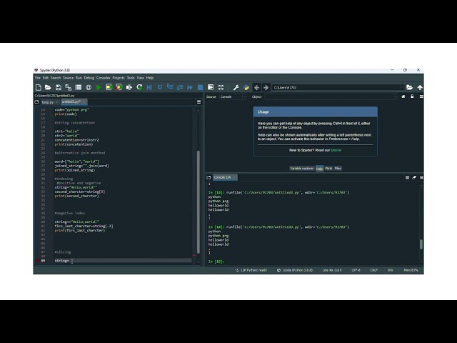Switch to the Files tab
This screenshot has width=457, height=343.
pos(338,169)
